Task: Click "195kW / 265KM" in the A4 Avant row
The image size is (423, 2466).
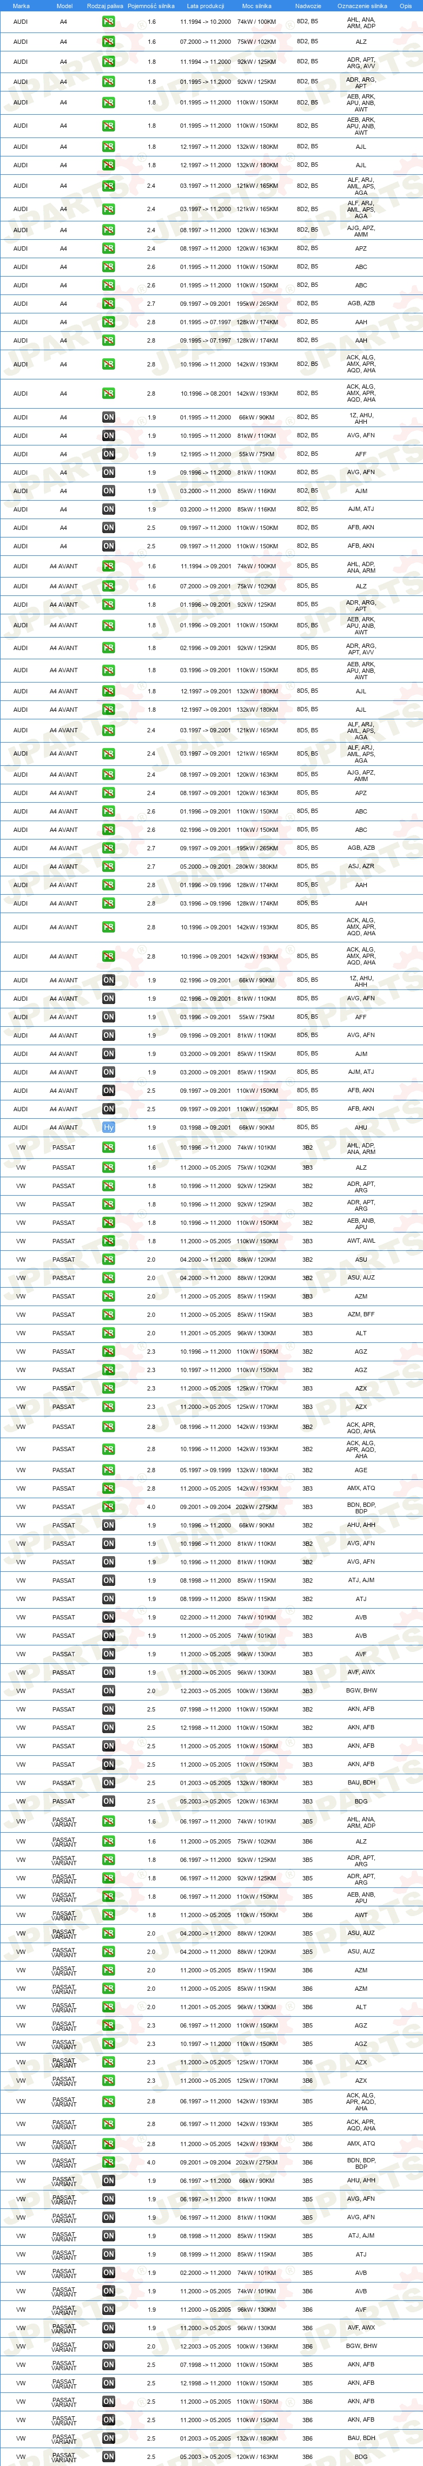Action: point(256,848)
